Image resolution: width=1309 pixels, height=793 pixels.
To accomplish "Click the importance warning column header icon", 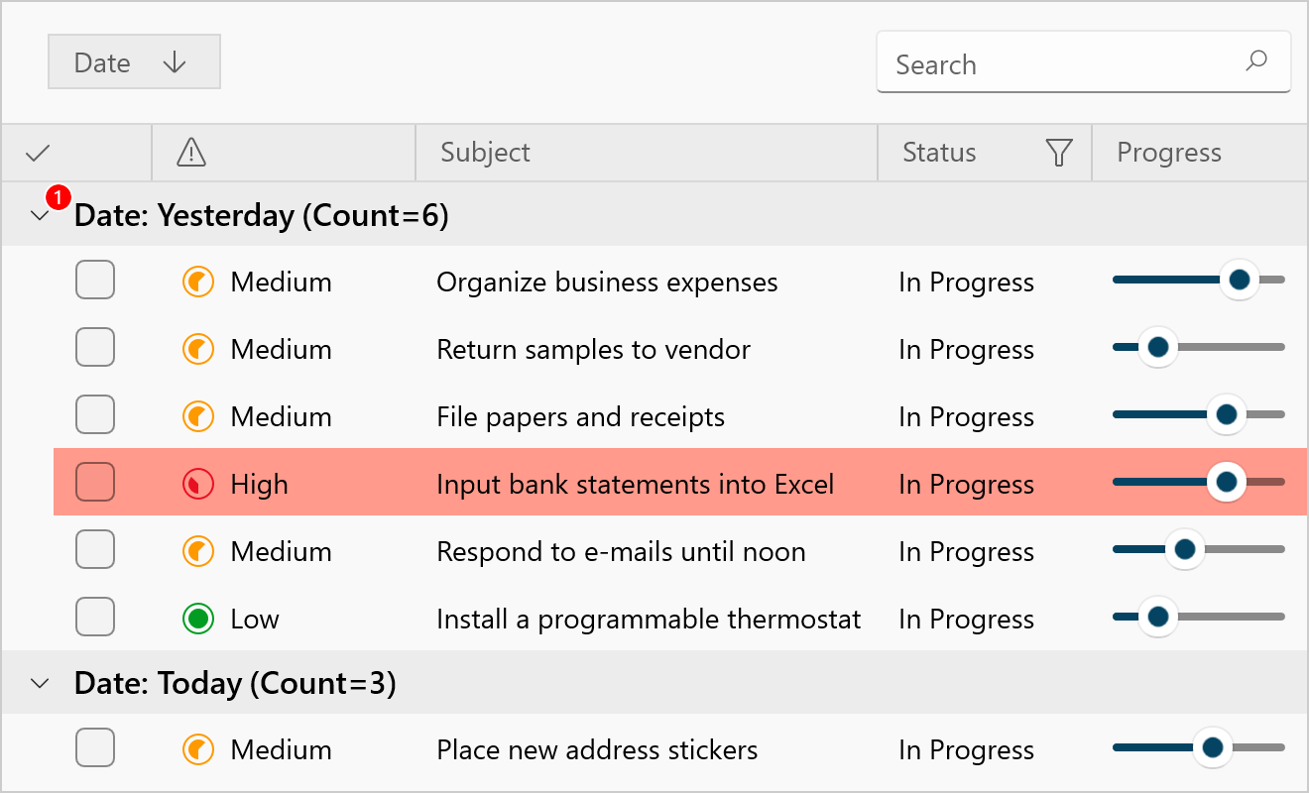I will tap(190, 153).
